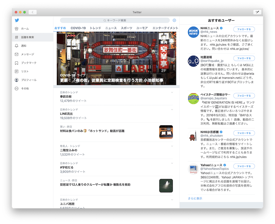
Task: Click 更新 headline about 小池都知事
Action: point(112,81)
